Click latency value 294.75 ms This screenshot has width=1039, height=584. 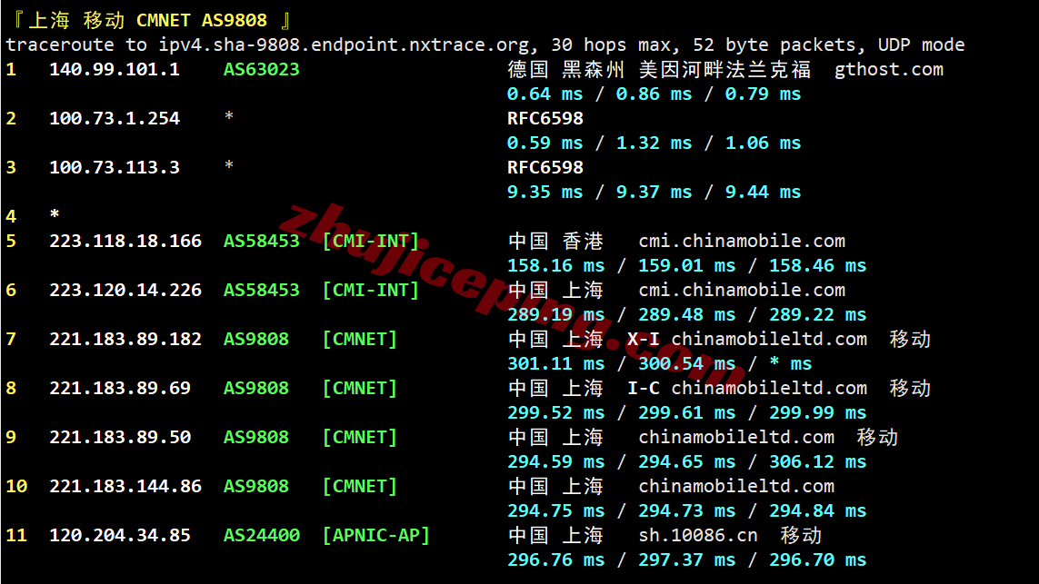coord(556,510)
